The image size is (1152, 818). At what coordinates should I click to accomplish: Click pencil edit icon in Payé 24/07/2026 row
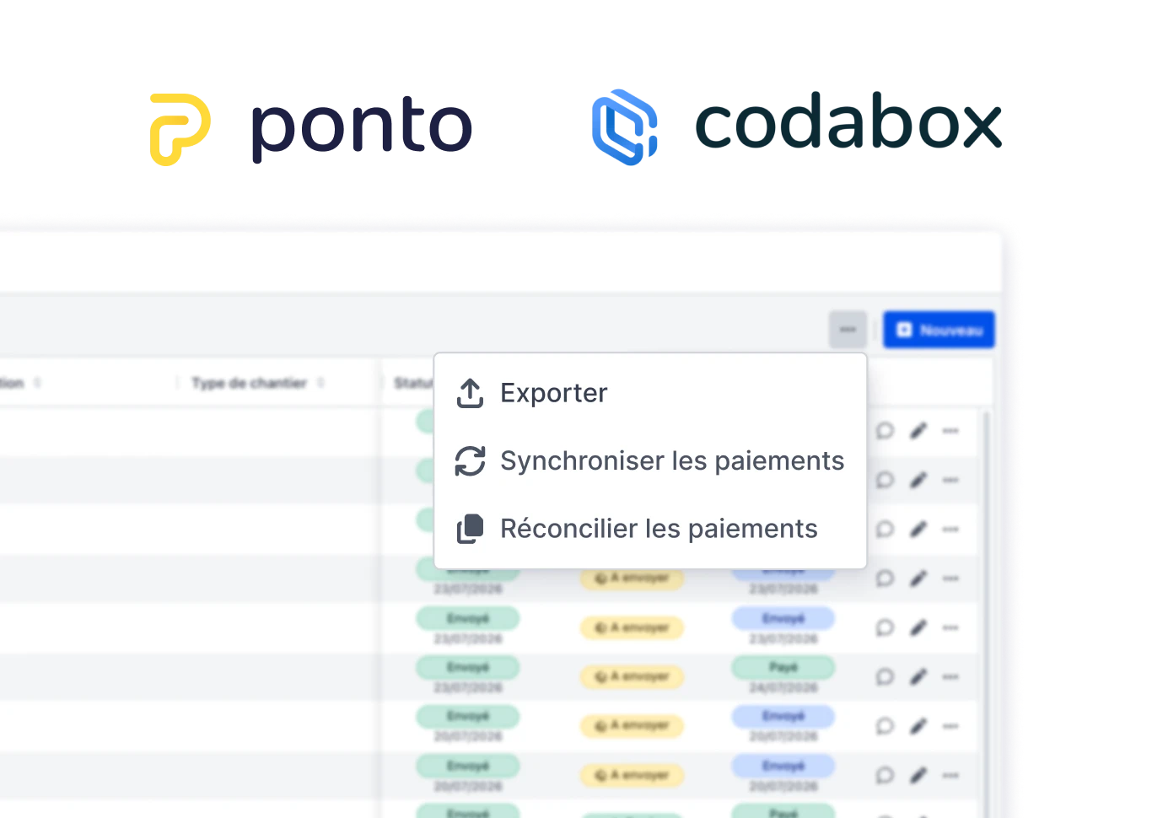tap(918, 676)
